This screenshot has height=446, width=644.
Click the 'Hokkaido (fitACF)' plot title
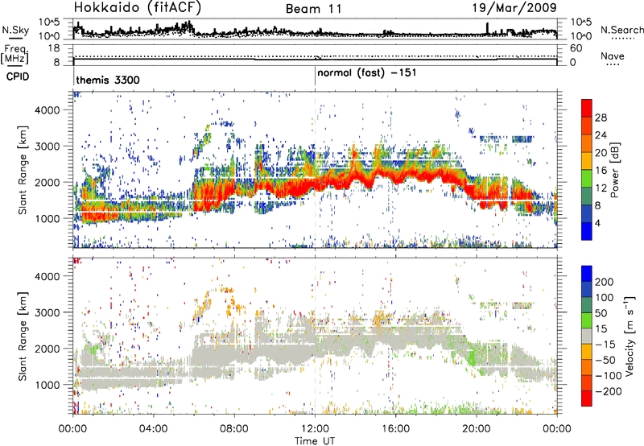tap(138, 8)
